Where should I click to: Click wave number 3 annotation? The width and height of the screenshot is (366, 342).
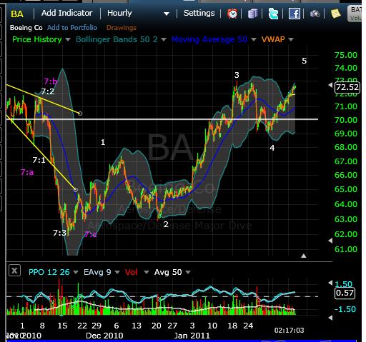tap(237, 75)
